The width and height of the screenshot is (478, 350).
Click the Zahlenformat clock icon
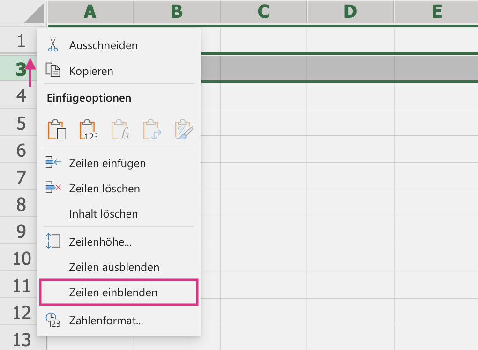coord(53,320)
